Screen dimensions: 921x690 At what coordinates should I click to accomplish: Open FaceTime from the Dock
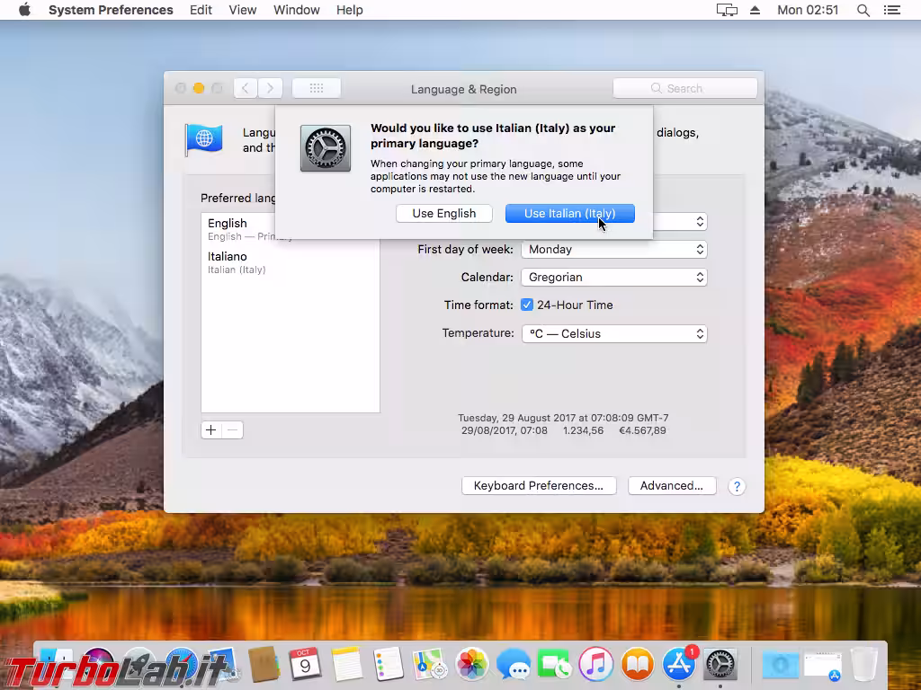(x=555, y=665)
